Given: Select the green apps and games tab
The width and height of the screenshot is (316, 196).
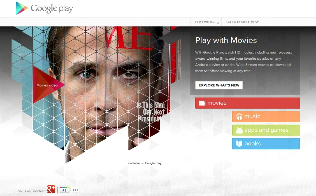Looking at the screenshot, I should (x=266, y=130).
